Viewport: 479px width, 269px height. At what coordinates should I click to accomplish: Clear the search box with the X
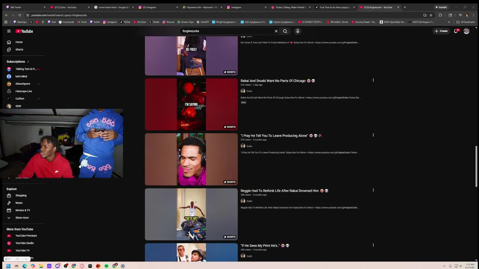coord(276,31)
